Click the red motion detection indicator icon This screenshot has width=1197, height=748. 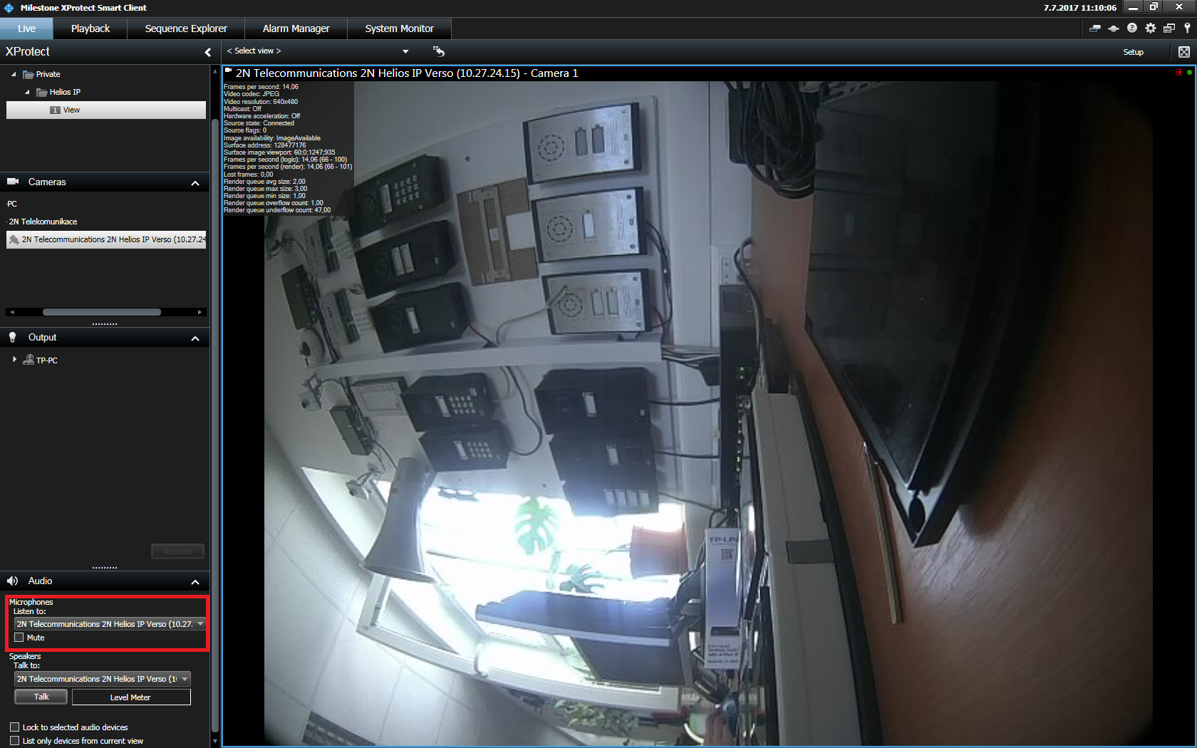1179,73
